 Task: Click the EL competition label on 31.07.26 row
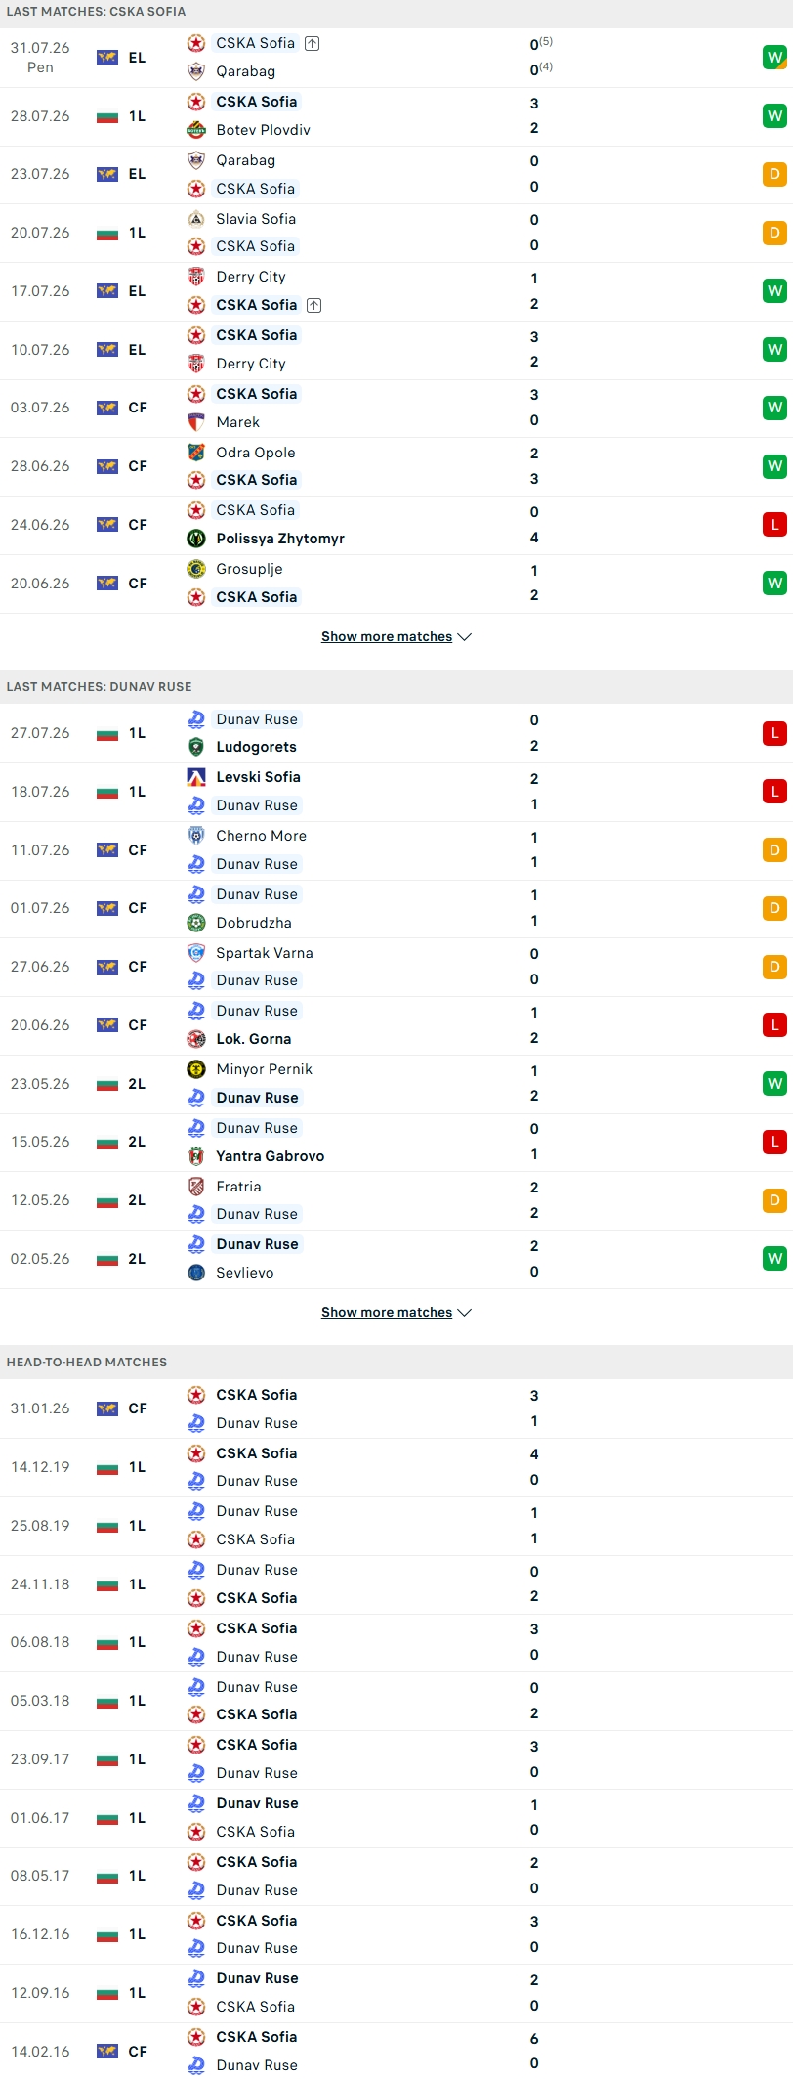coord(137,58)
